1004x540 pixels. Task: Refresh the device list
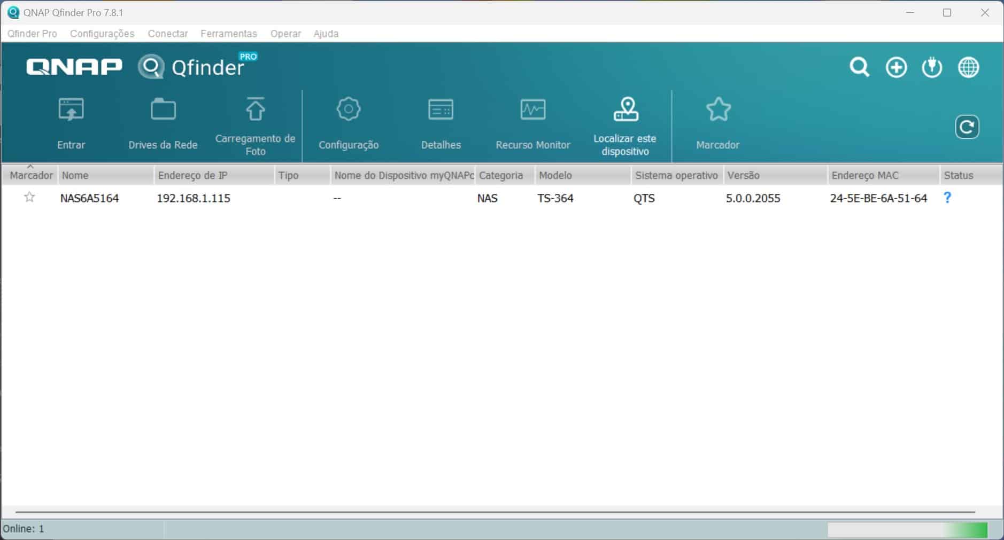point(967,127)
